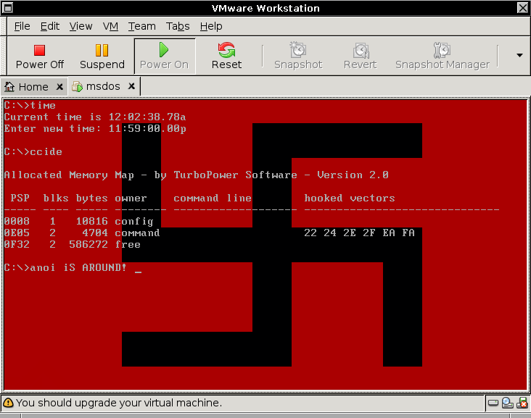The height and width of the screenshot is (418, 531).
Task: Open the View menu
Action: pyautogui.click(x=81, y=26)
